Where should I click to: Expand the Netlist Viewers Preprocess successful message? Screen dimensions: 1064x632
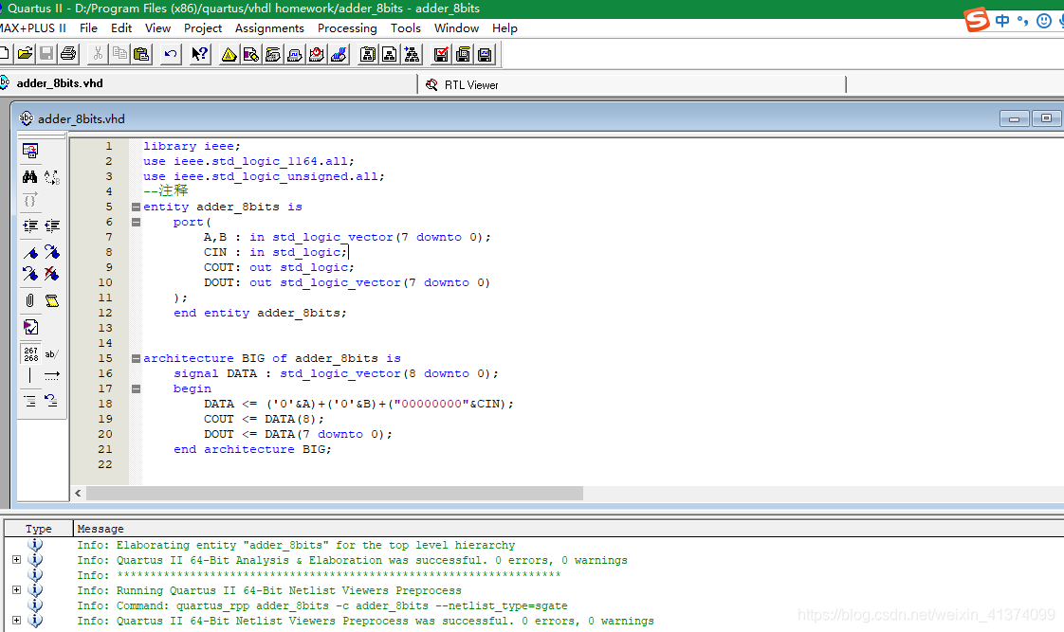16,620
